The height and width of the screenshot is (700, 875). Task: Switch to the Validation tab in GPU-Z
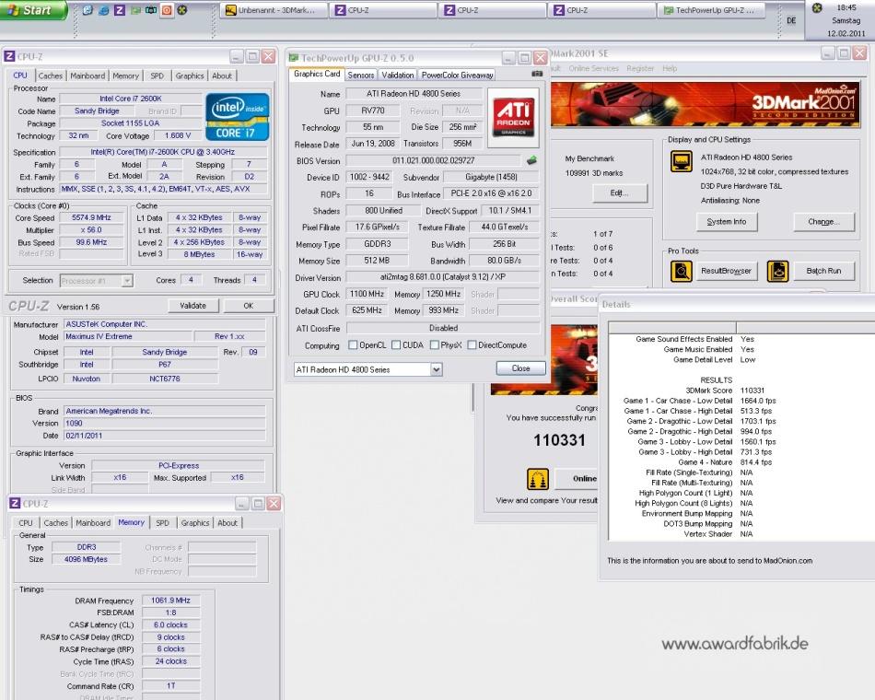pyautogui.click(x=397, y=75)
